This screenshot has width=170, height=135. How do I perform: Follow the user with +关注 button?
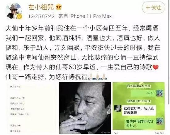click(153, 8)
